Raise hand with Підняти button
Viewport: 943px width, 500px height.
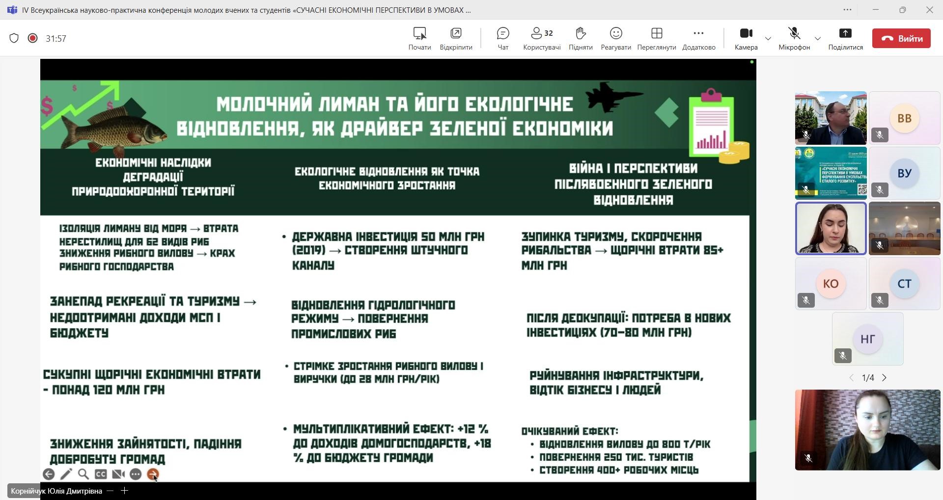tap(581, 38)
